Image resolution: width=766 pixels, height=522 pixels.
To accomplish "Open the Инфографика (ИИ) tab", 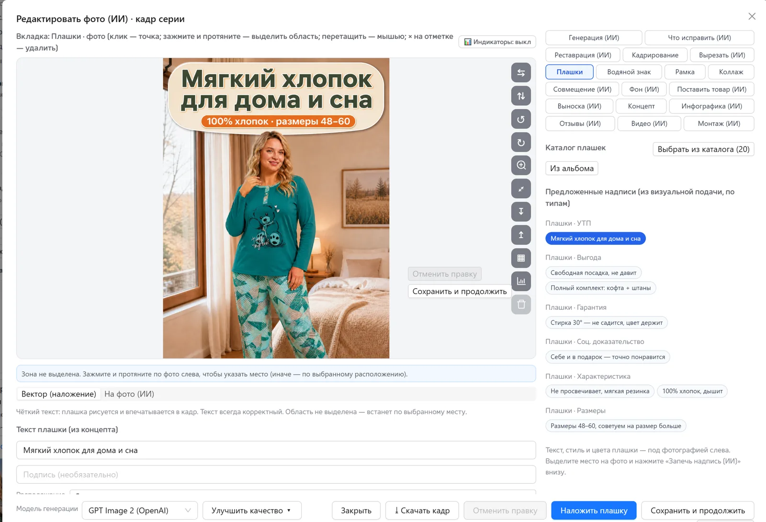I will [711, 106].
